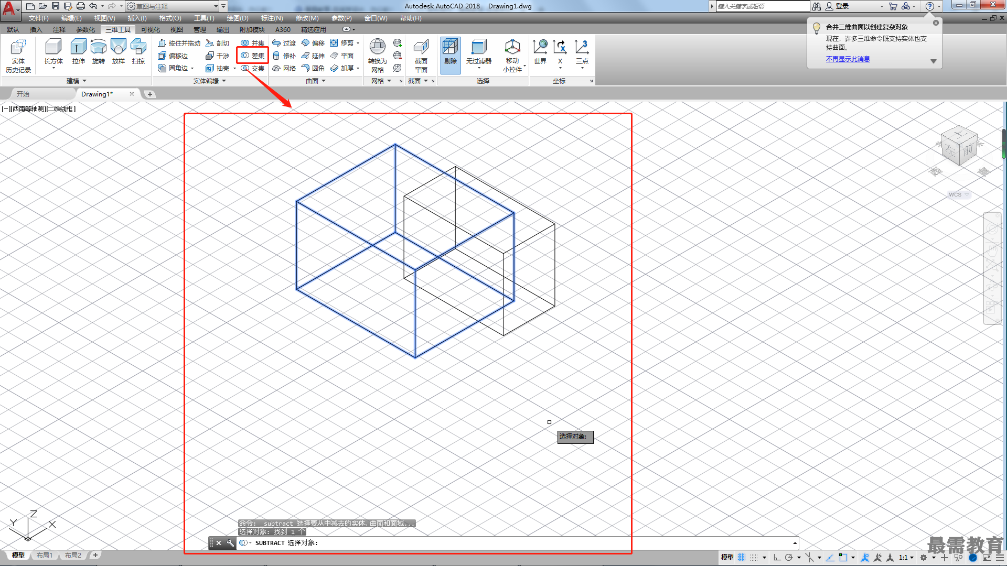Click the 交集 (Intersect) tool
The width and height of the screenshot is (1007, 566).
(252, 68)
